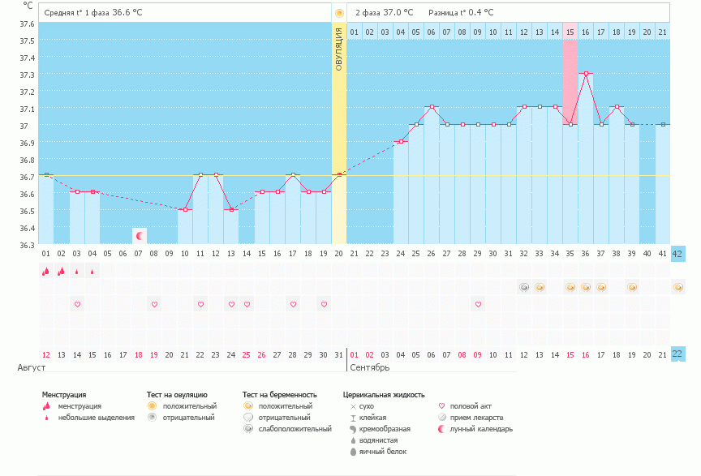The width and height of the screenshot is (701, 476).
Task: Click the Сентябрь month label
Action: (x=370, y=367)
